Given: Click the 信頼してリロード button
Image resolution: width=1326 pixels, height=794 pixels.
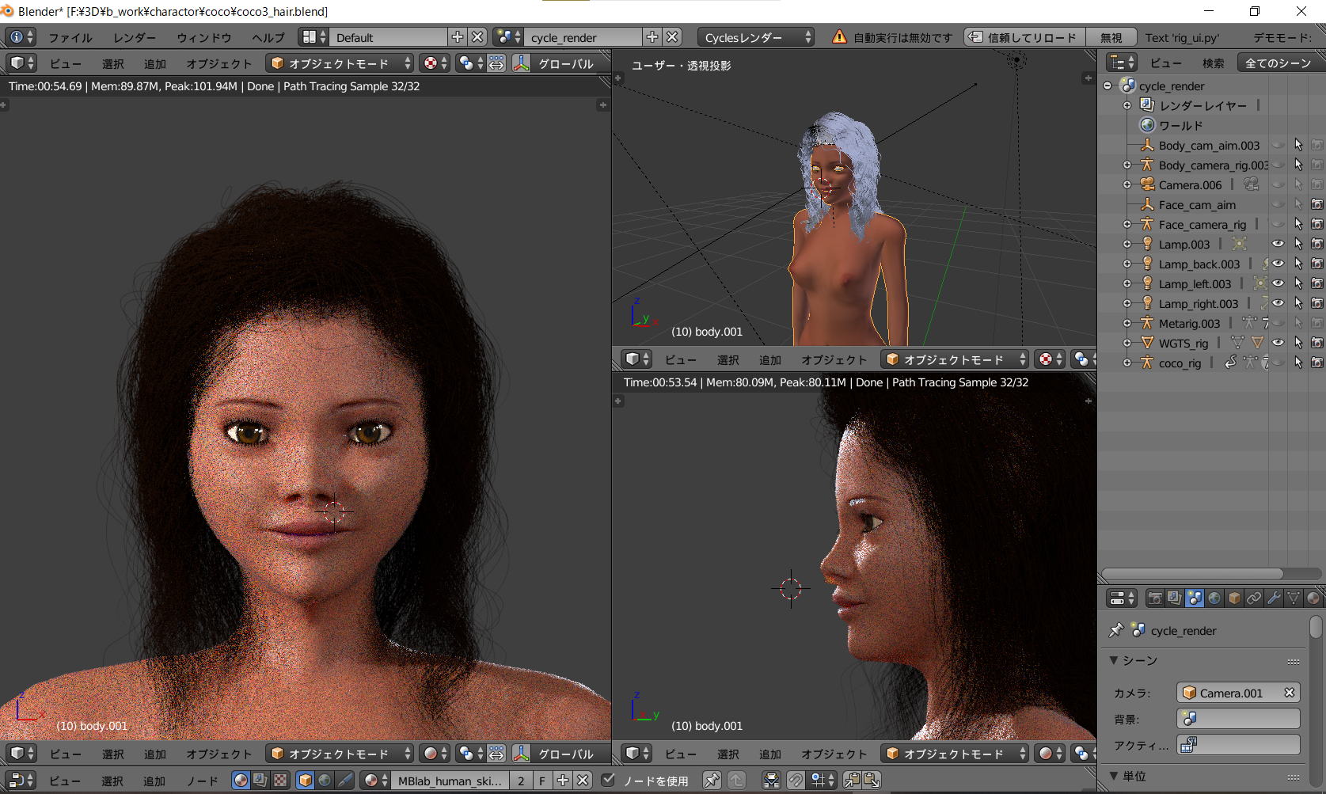Looking at the screenshot, I should coord(1023,37).
